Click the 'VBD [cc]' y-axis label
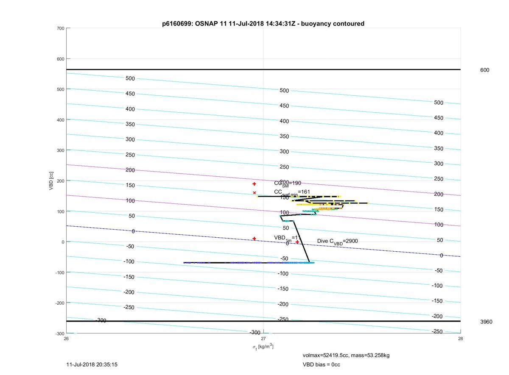 (51, 181)
